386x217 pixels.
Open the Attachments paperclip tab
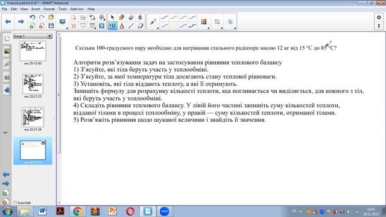7,64
